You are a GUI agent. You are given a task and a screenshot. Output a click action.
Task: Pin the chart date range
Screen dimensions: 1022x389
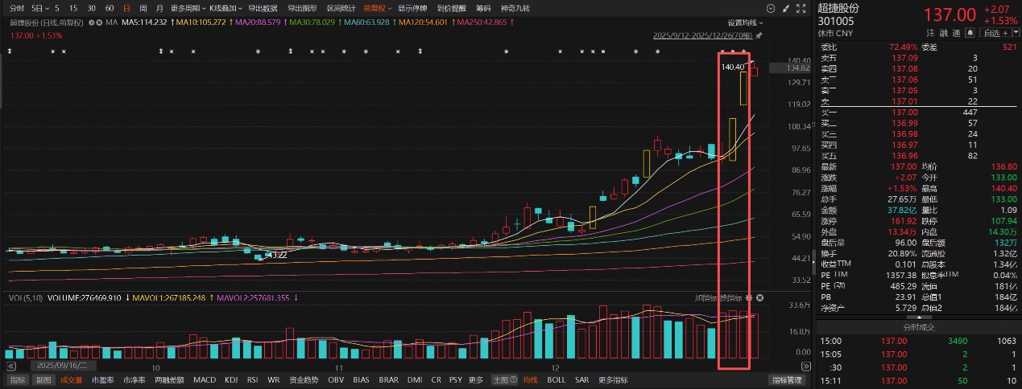click(x=758, y=36)
